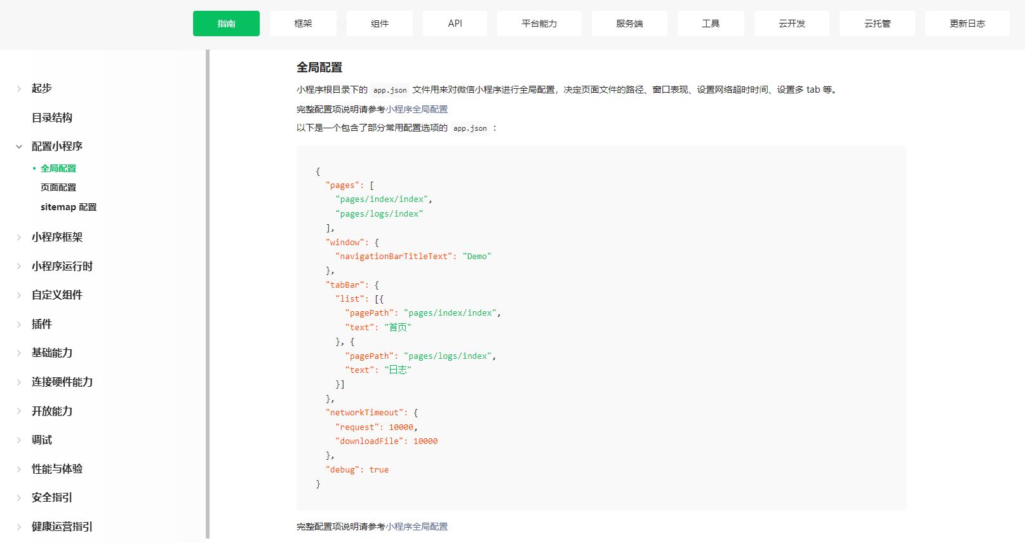The image size is (1025, 543).
Task: Click the "Demo" value in the code
Action: tap(477, 256)
